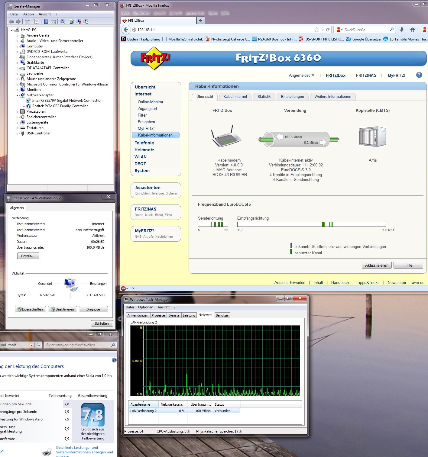Select Intel(R) 82579V Gigabit Network Connection
This screenshot has height=457, width=428.
pos(67,101)
